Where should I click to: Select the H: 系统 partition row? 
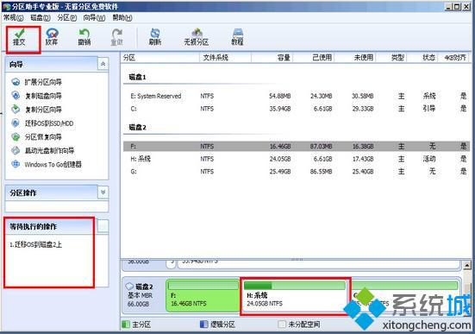tap(297, 159)
